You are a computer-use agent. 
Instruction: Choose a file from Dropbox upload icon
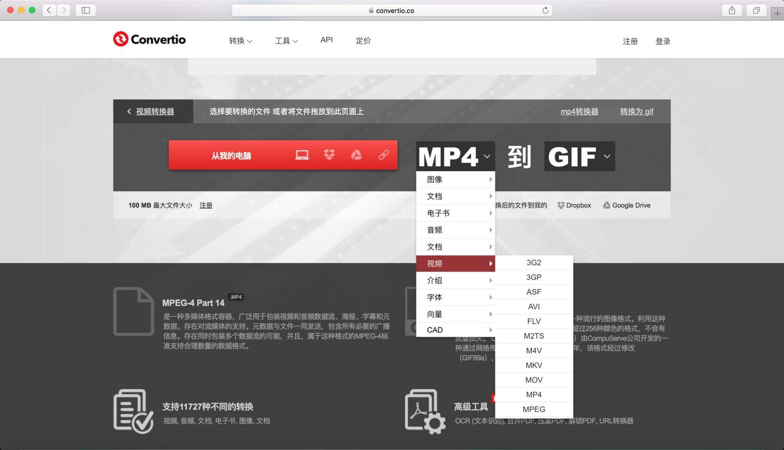[x=329, y=155]
